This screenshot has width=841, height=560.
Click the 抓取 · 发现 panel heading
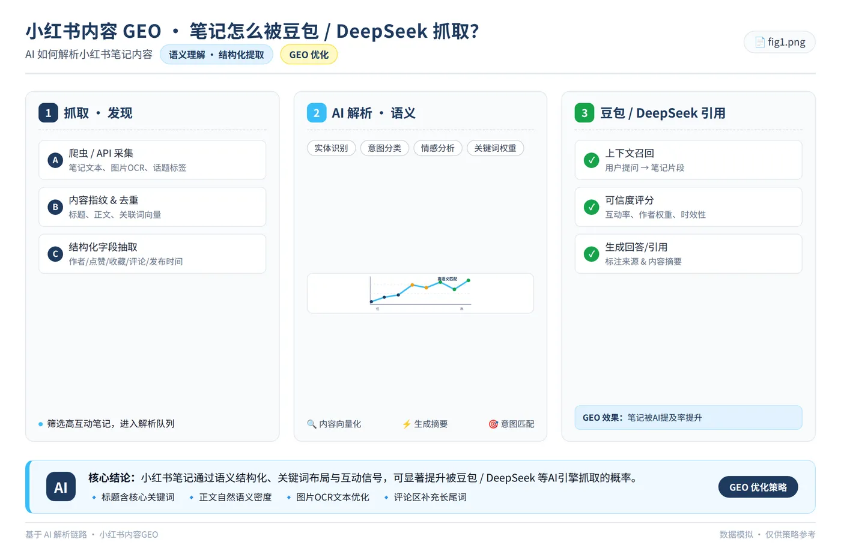98,113
